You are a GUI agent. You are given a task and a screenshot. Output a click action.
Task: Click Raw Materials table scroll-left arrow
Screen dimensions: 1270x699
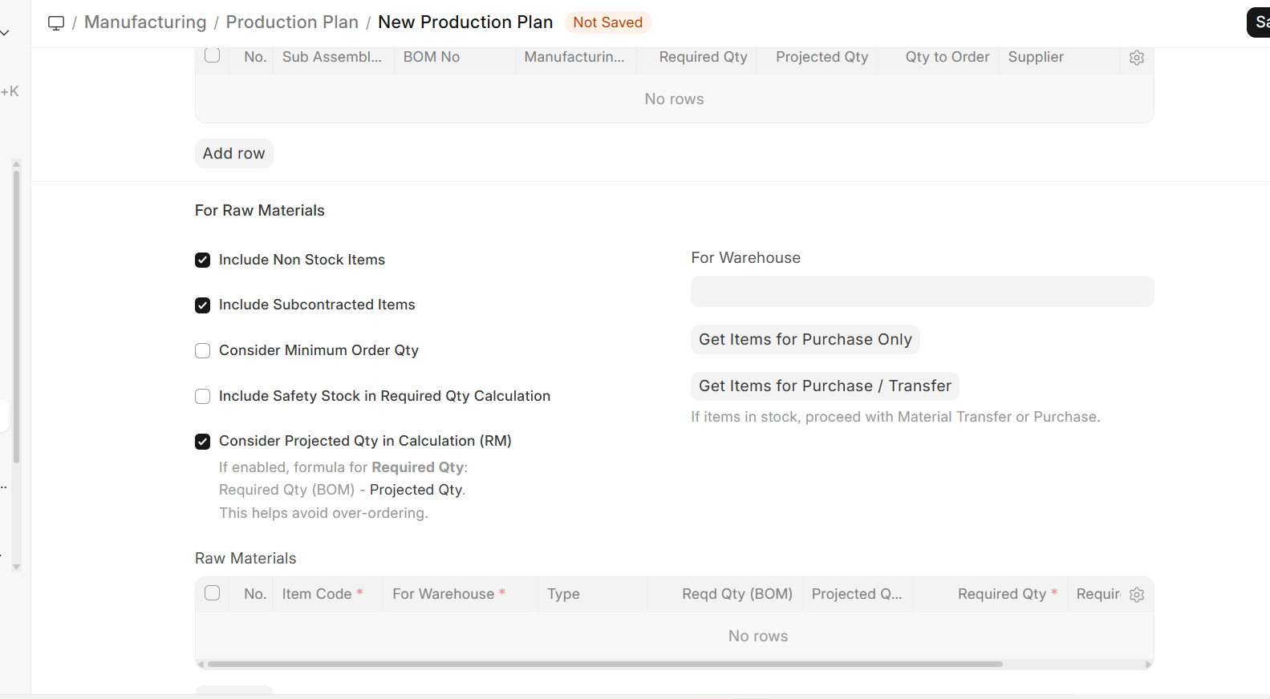[201, 665]
